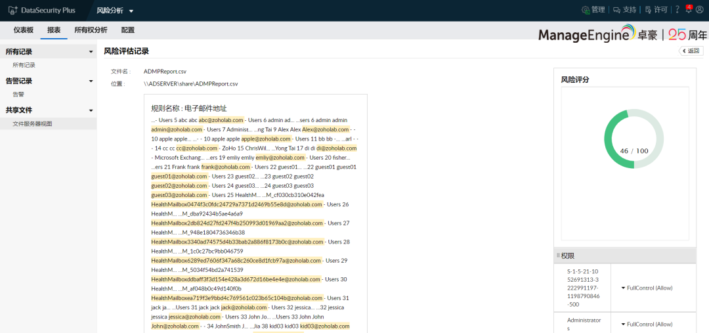Click highlighted jack@zoholab.com

pyautogui.click(x=244, y=307)
